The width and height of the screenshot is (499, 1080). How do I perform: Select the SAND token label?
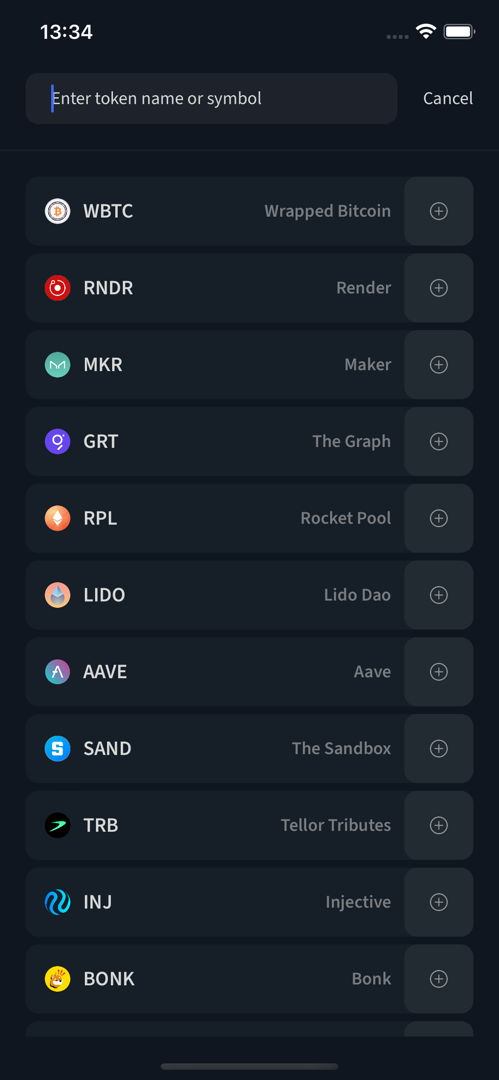tap(107, 749)
